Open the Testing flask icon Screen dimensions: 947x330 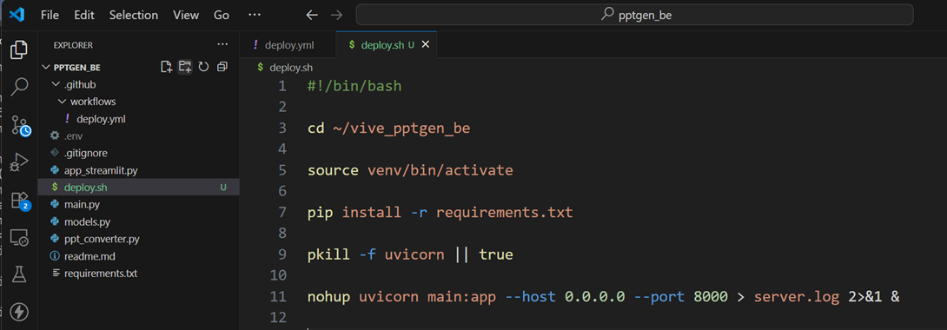pyautogui.click(x=19, y=275)
